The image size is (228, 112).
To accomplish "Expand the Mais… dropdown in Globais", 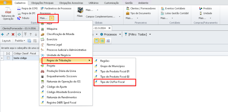I will click(x=98, y=10).
